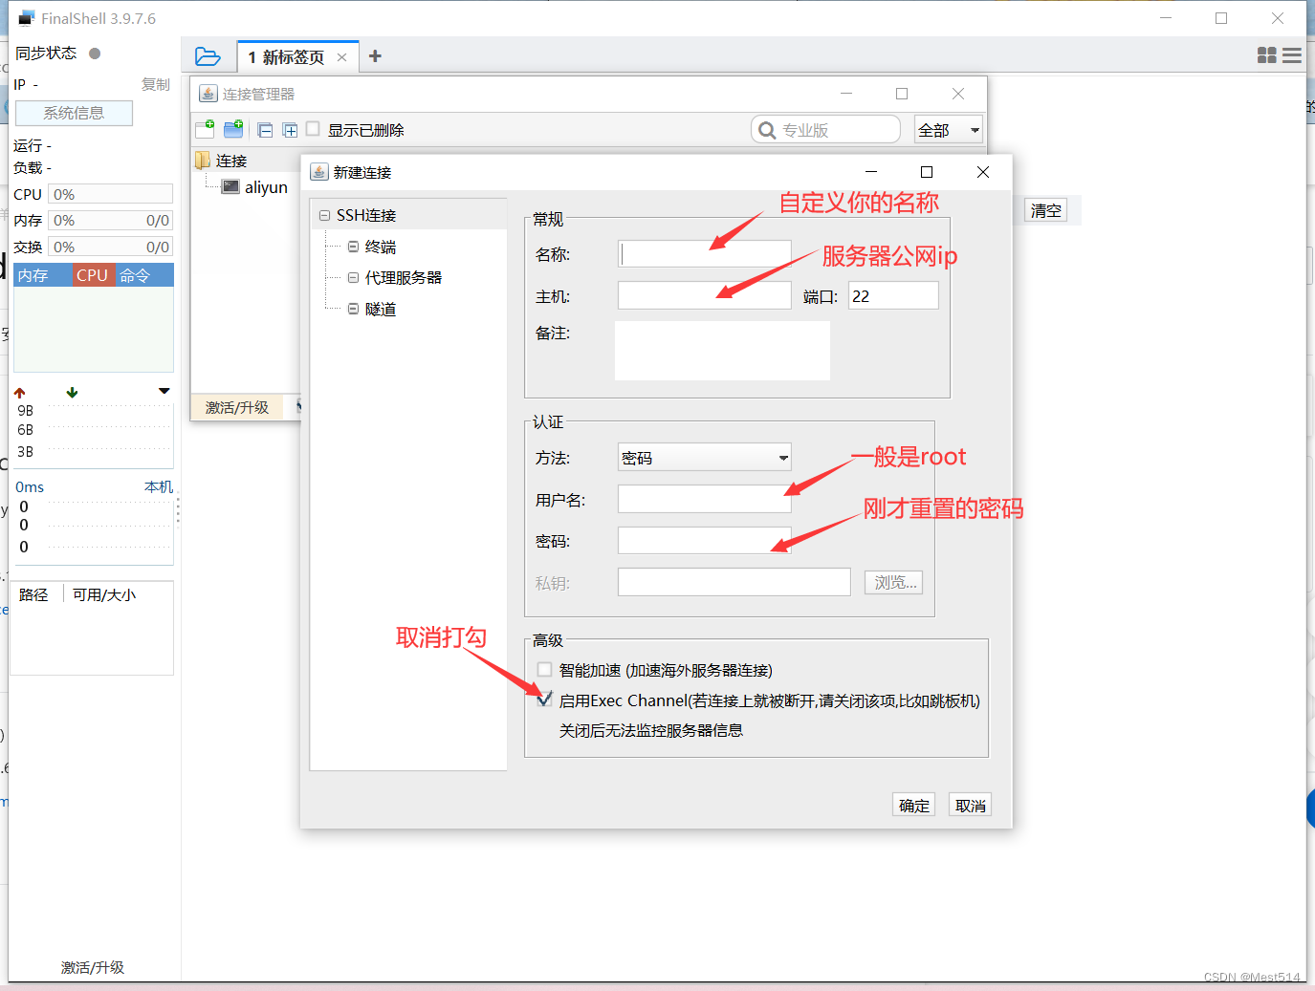The image size is (1315, 991).
Task: Click the 确定 button
Action: 912,804
